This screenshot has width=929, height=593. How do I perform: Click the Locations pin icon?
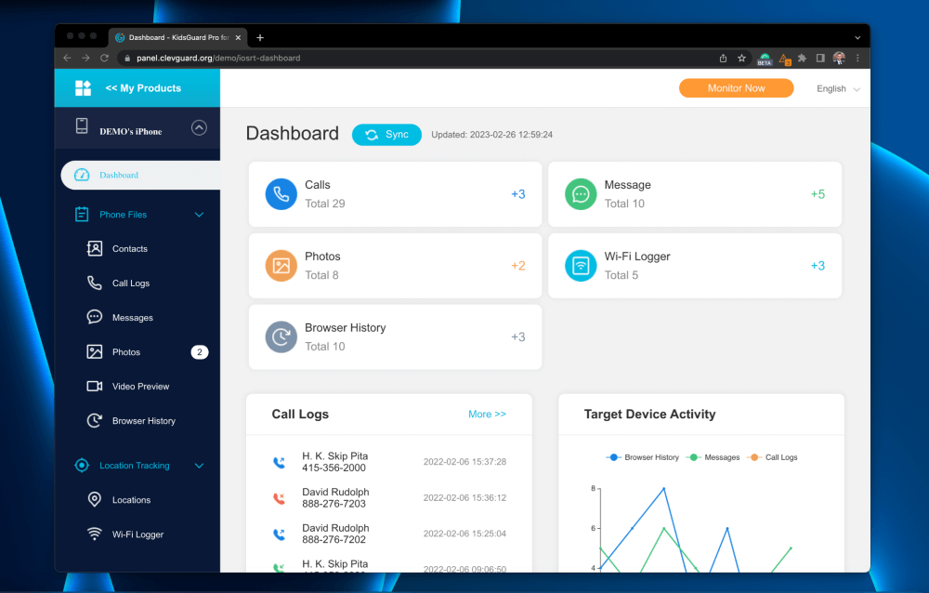pos(94,499)
